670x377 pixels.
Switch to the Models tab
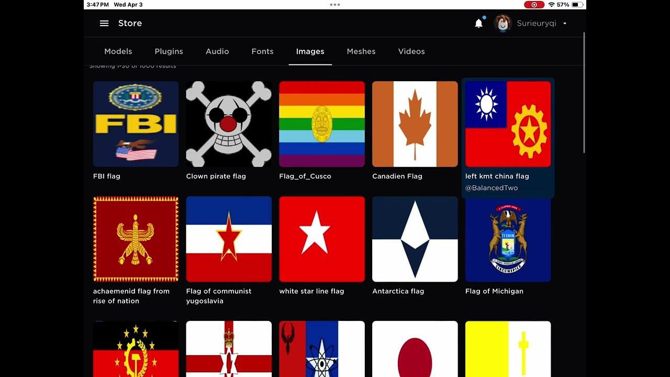point(118,51)
